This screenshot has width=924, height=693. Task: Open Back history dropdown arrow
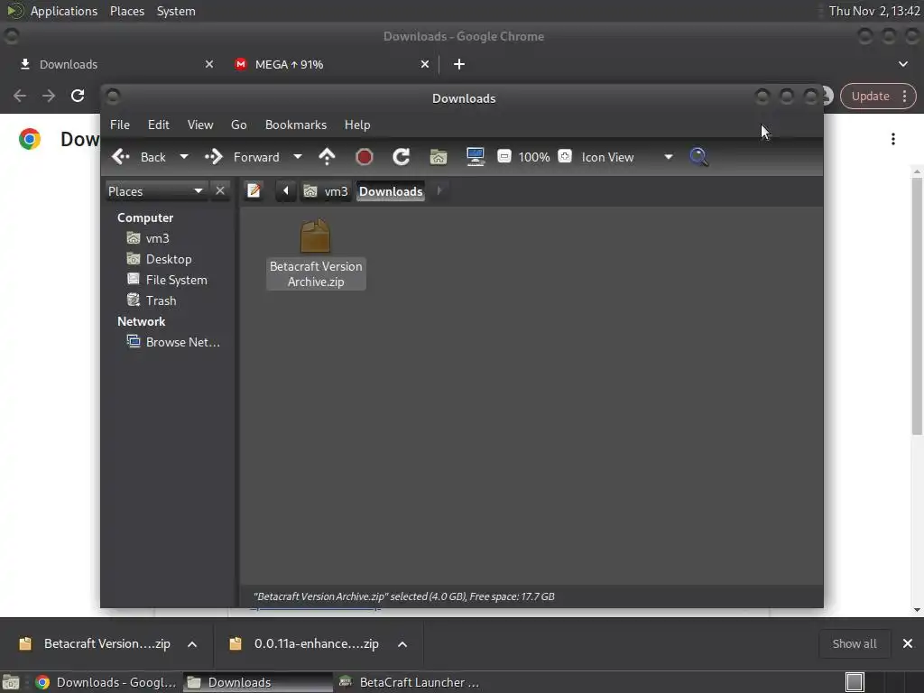pos(184,157)
